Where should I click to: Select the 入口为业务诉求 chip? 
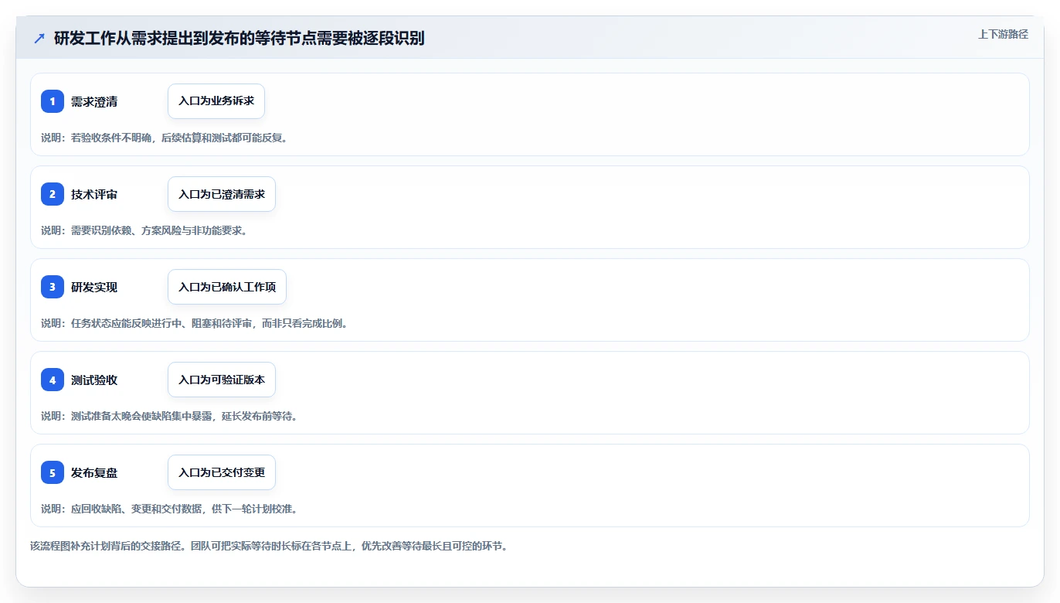pyautogui.click(x=216, y=101)
